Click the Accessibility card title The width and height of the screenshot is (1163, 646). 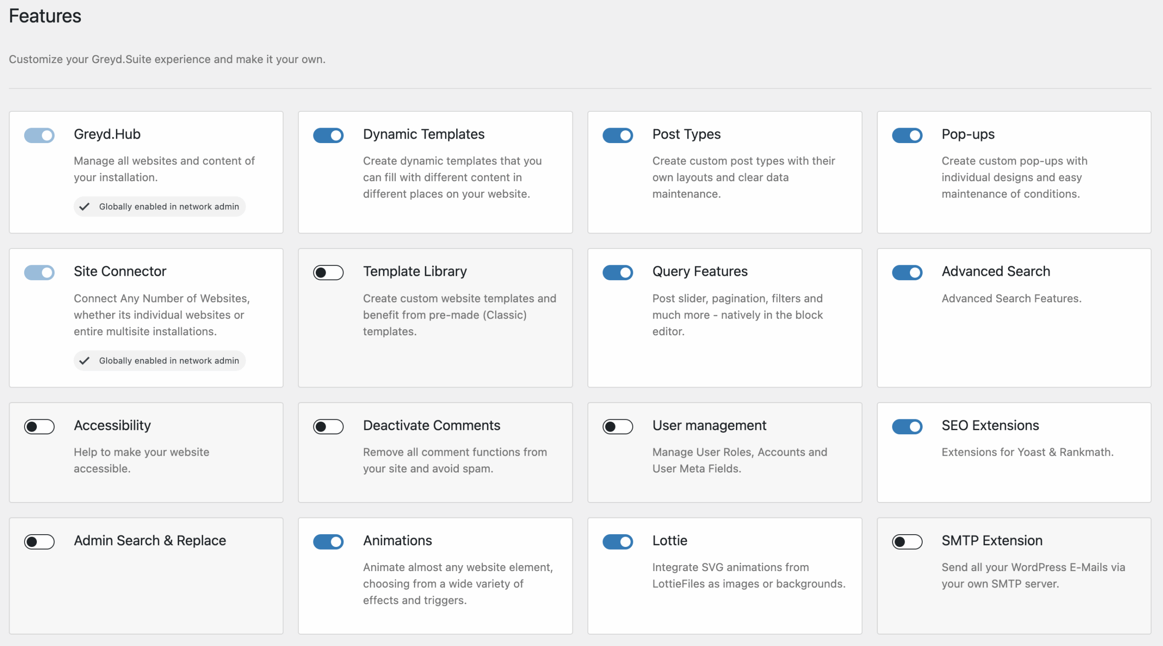[112, 426]
